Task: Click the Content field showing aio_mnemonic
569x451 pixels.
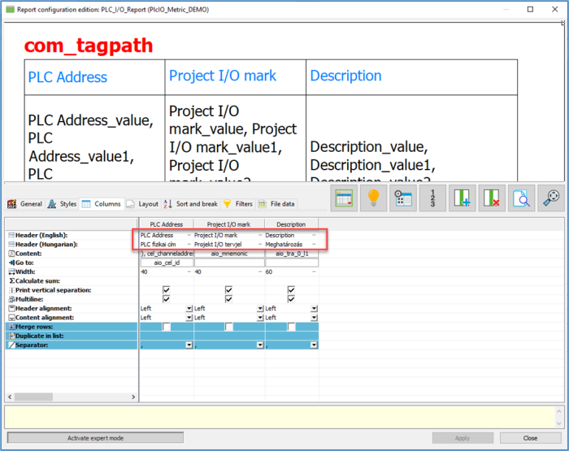Action: [229, 254]
